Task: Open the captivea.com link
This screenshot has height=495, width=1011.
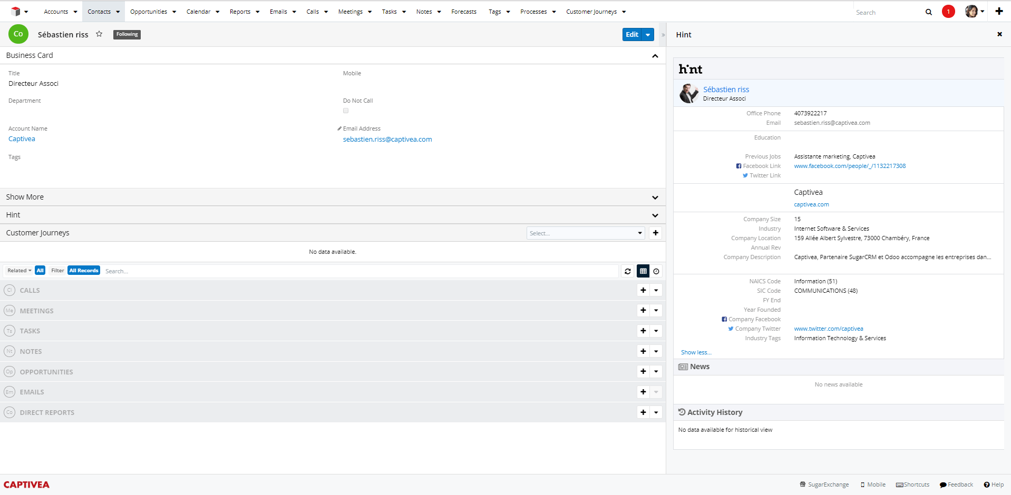Action: [x=811, y=204]
